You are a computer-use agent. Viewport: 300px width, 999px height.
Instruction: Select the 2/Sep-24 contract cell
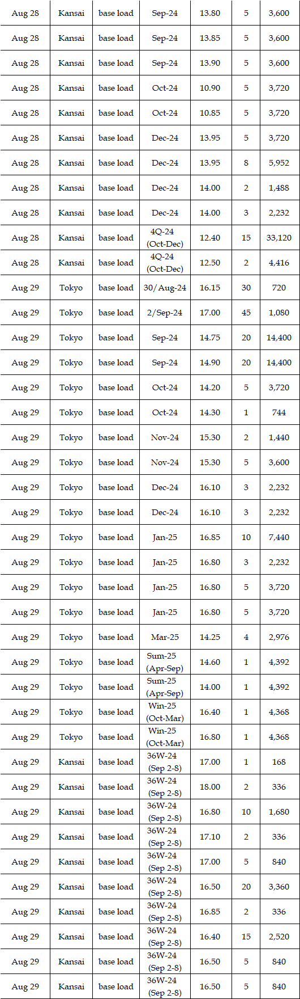165,313
